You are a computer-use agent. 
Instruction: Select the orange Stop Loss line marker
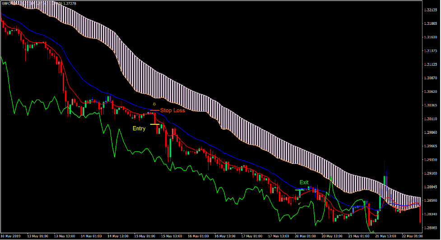(x=154, y=110)
